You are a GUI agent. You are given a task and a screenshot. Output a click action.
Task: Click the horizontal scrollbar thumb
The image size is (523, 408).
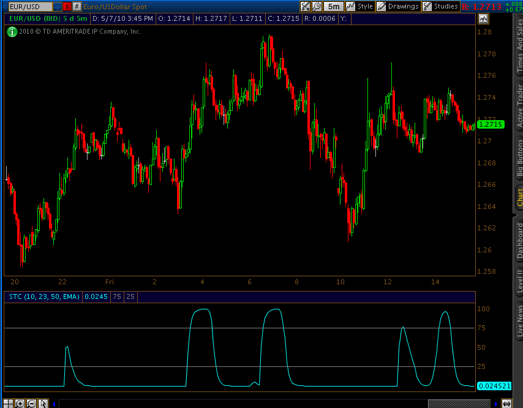tap(459, 404)
